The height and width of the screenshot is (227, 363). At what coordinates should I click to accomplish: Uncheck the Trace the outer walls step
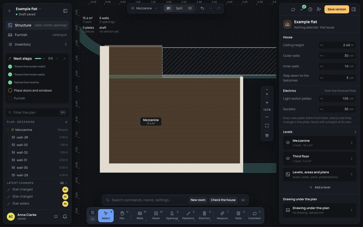[10, 67]
